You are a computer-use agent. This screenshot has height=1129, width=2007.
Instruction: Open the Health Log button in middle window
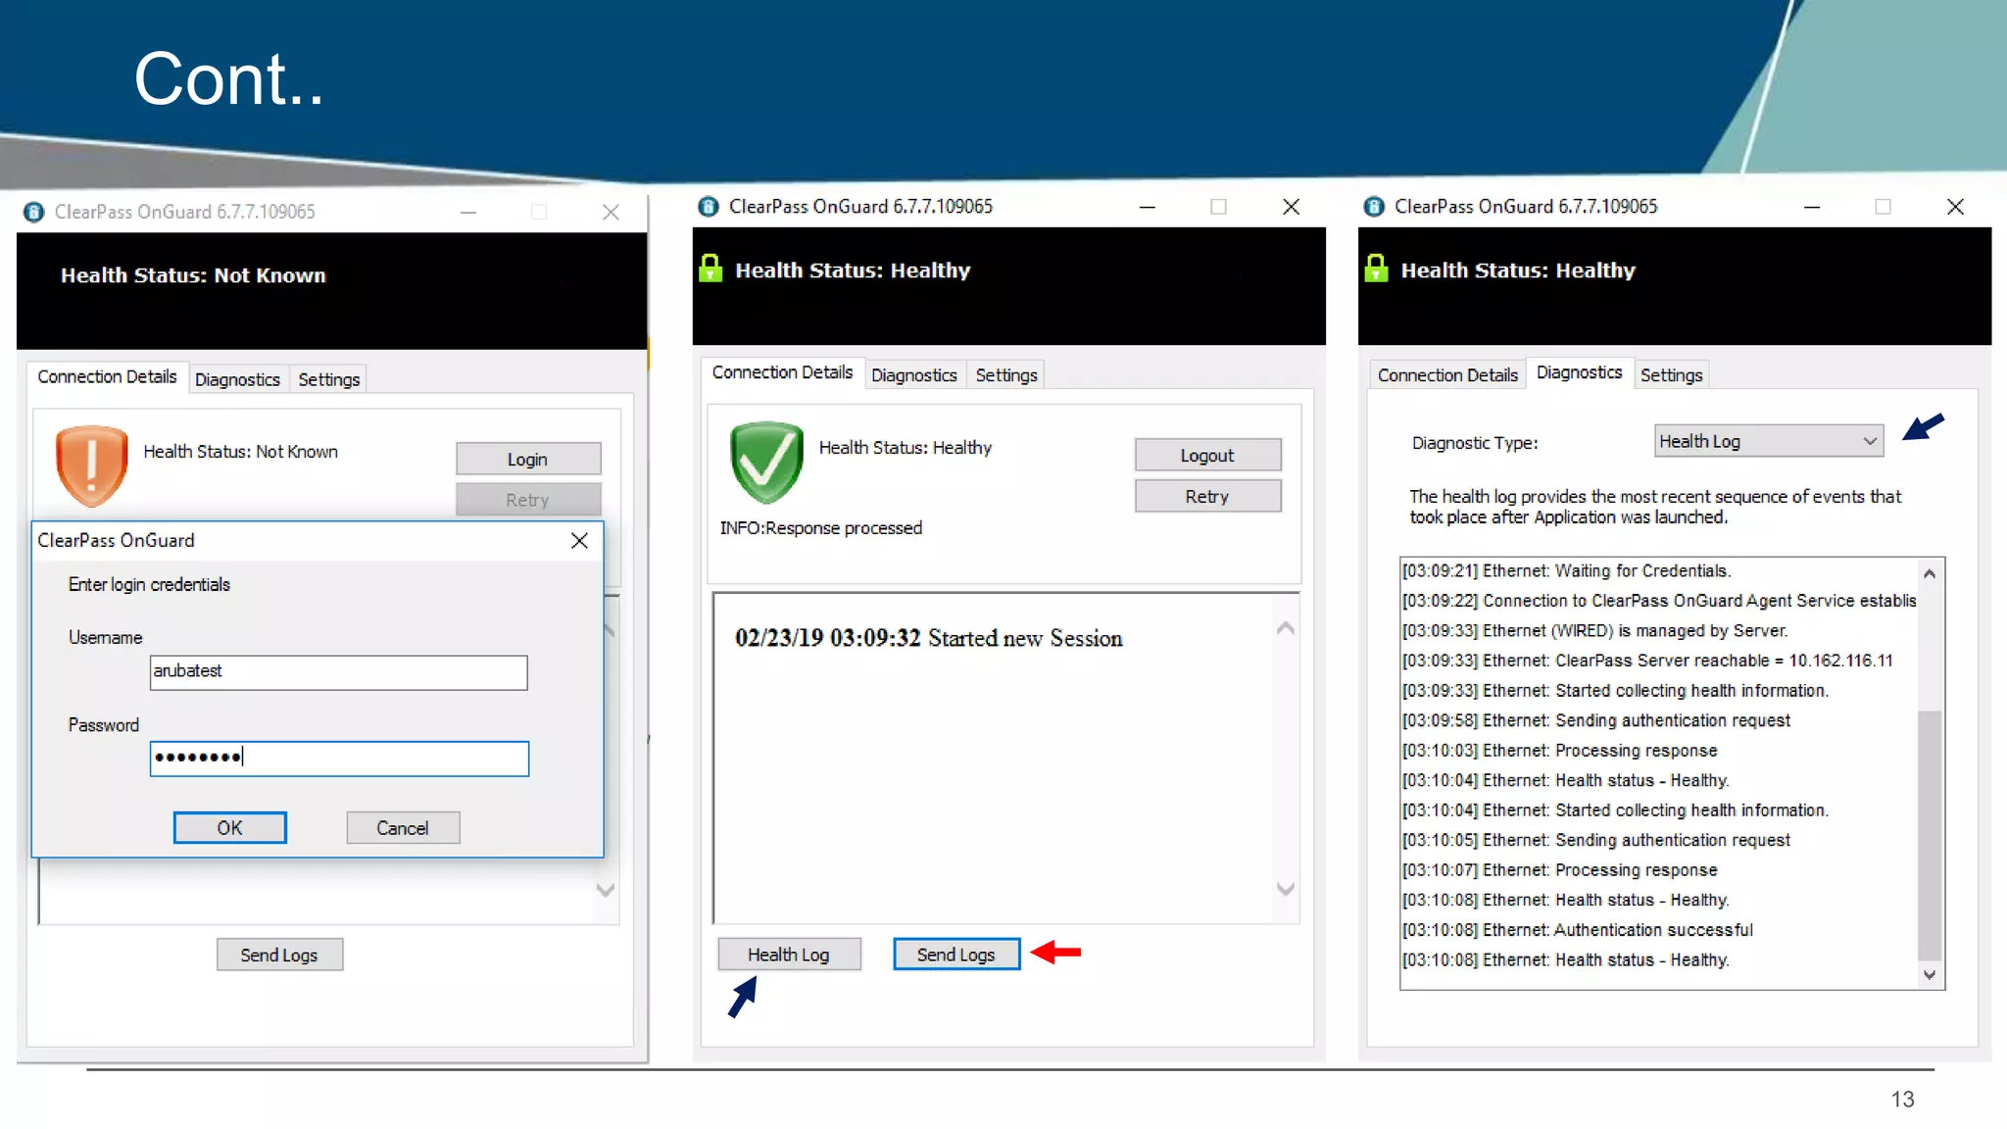point(789,955)
